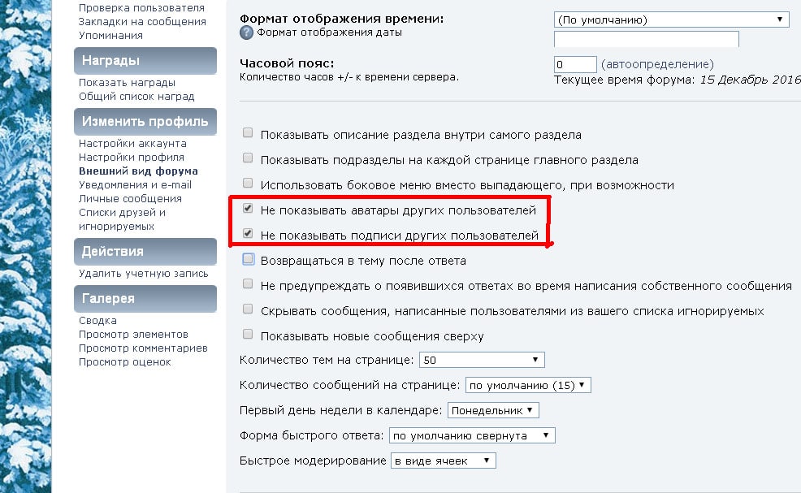801x493 pixels.
Task: Click the Галерея section header
Action: pyautogui.click(x=145, y=298)
